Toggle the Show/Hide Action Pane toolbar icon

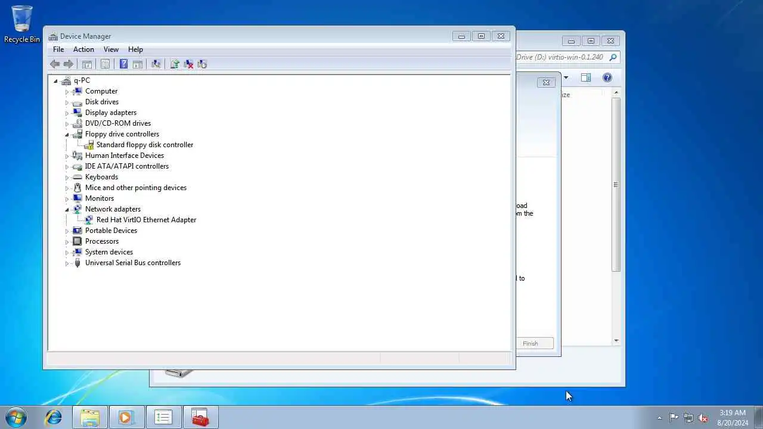137,64
